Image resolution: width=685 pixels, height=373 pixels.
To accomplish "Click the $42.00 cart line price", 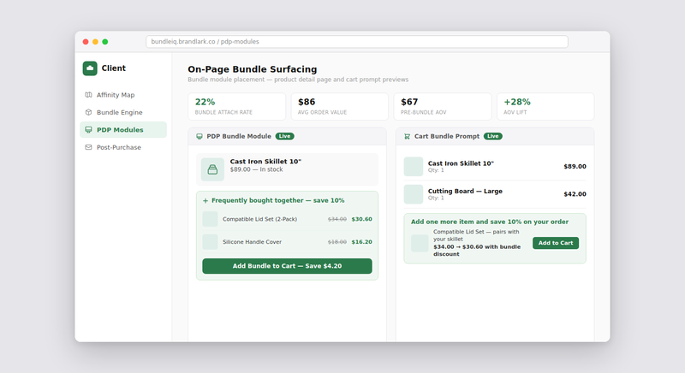I will (575, 194).
